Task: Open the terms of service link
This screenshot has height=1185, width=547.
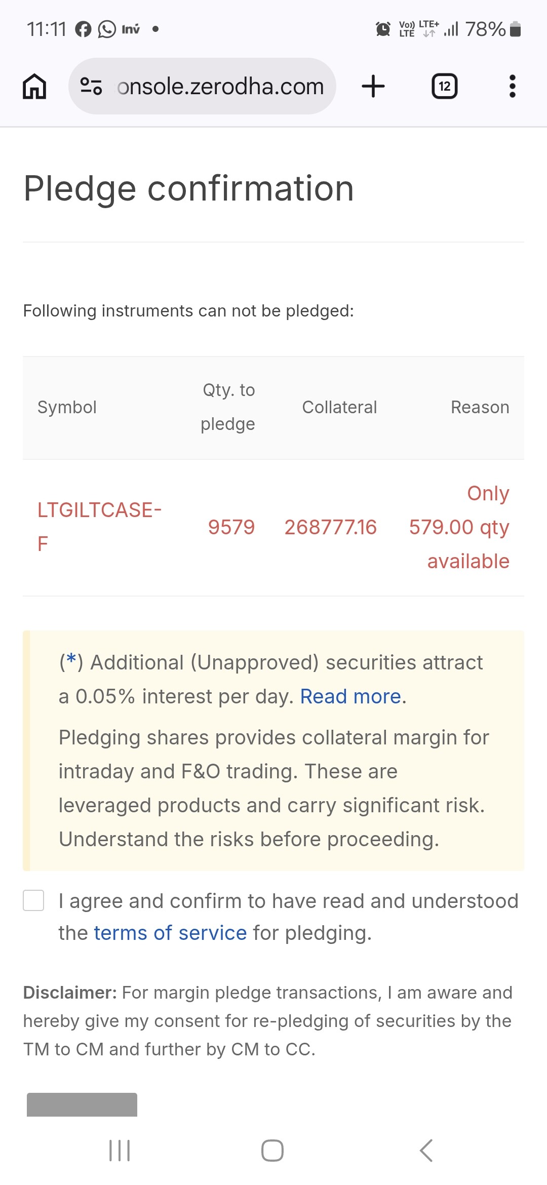Action: click(x=170, y=933)
